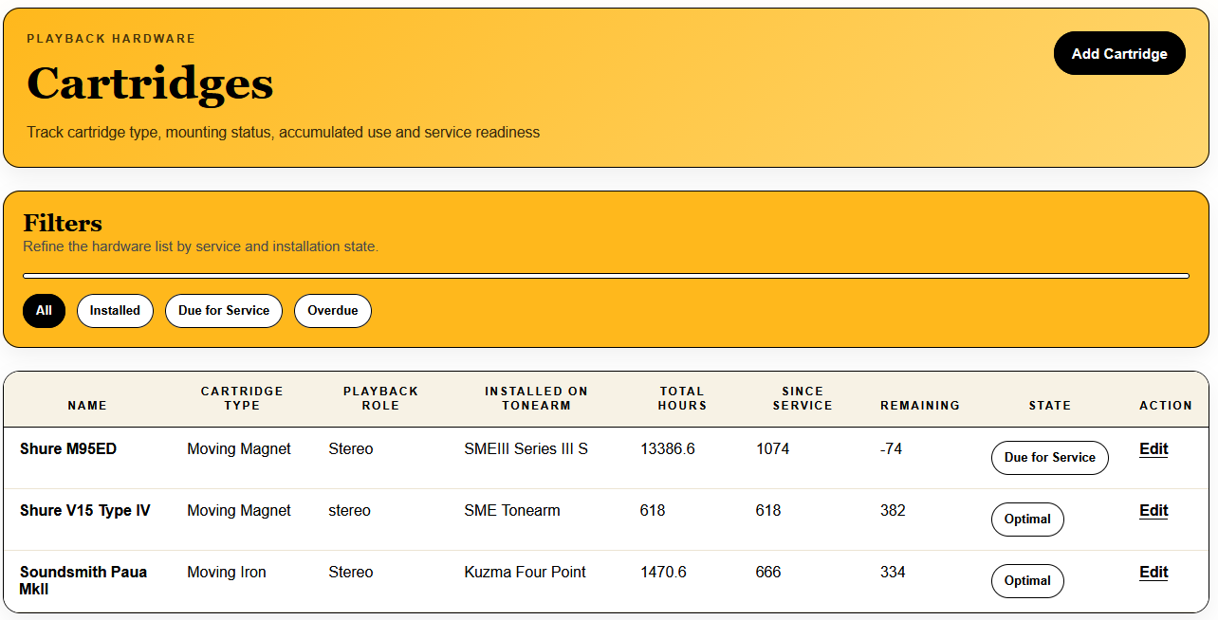
Task: Click since service value 1074
Action: pyautogui.click(x=773, y=449)
